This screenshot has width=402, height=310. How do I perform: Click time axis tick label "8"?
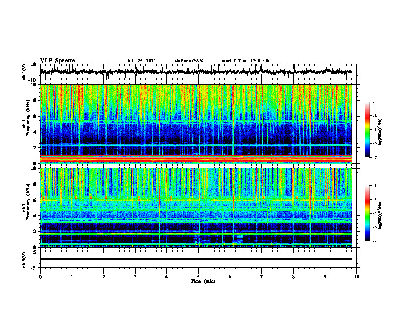pyautogui.click(x=293, y=277)
